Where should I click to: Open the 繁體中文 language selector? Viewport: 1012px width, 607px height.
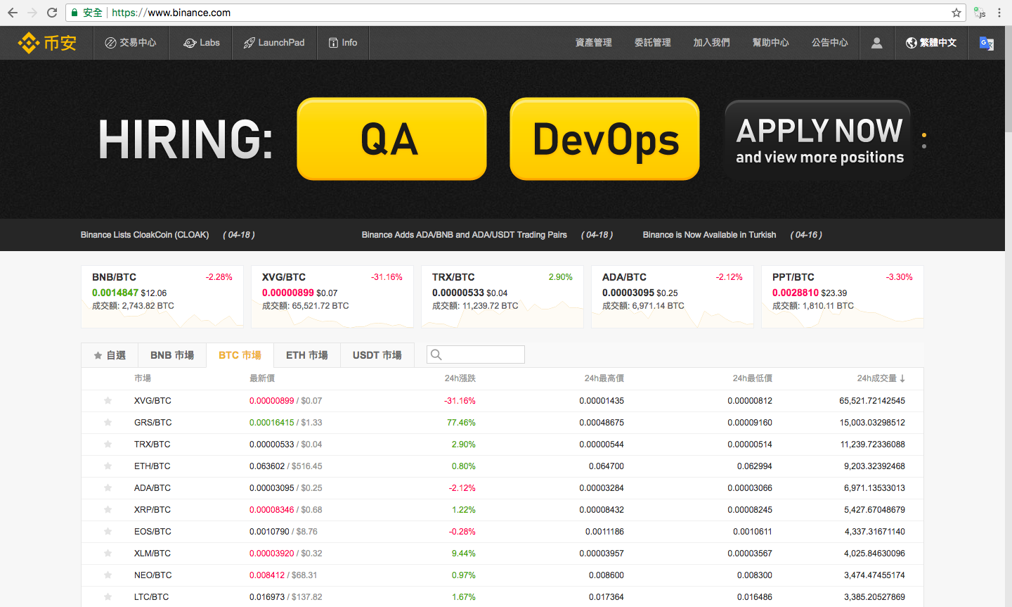tap(931, 43)
